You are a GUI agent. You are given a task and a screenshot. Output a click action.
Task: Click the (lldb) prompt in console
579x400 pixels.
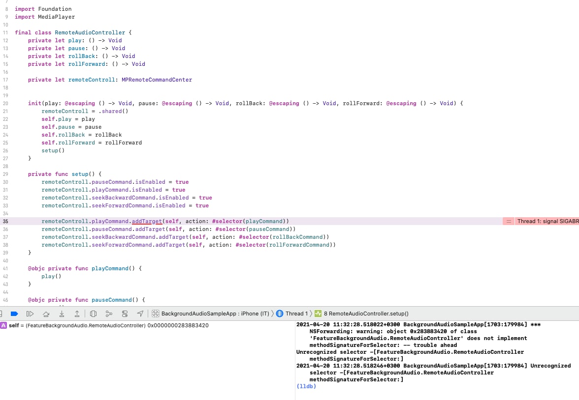[x=306, y=386]
